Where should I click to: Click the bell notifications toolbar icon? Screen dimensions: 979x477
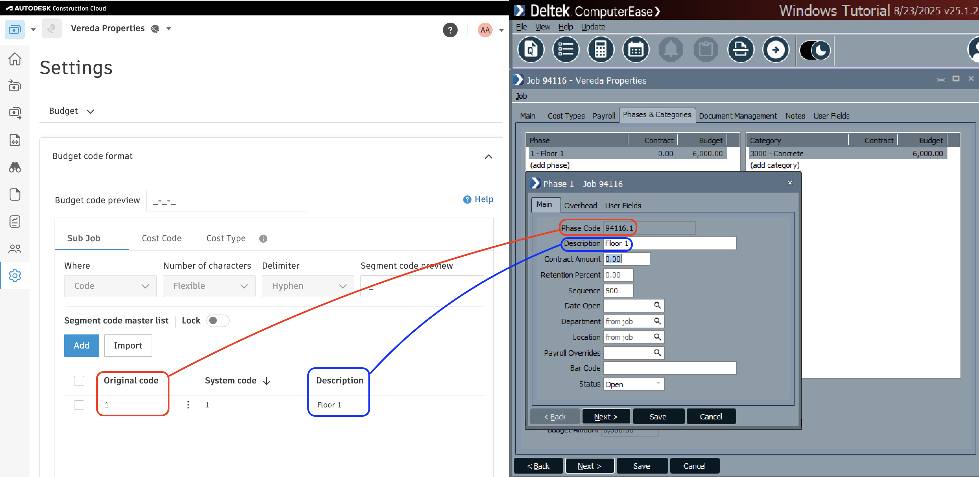pos(671,49)
